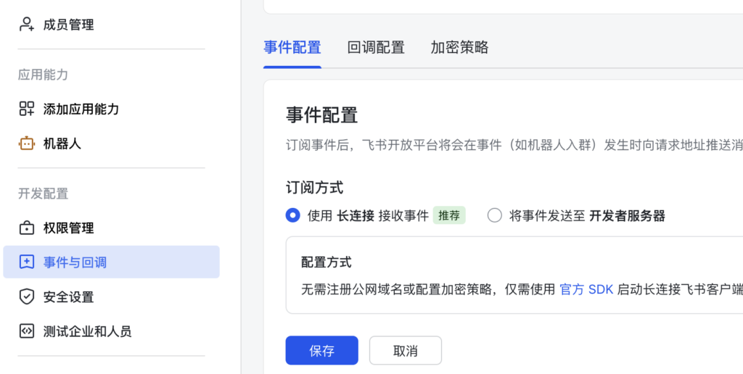The width and height of the screenshot is (743, 374).
Task: Open 成员管理 in the sidebar
Action: coord(68,25)
